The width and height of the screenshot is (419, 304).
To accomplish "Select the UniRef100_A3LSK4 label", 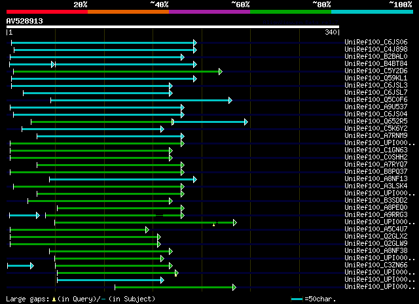I will (x=376, y=186).
